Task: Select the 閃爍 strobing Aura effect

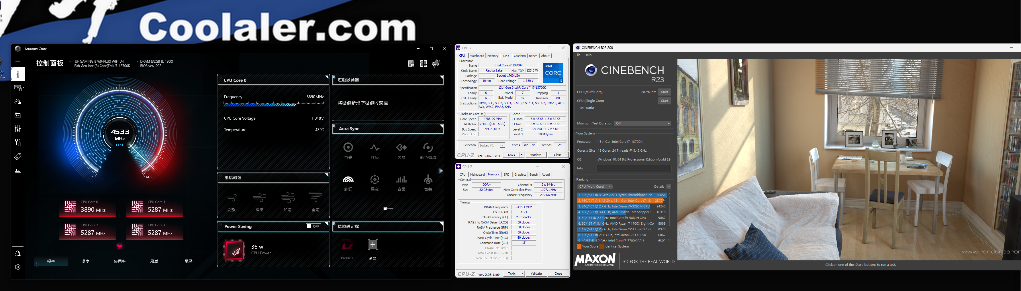Action: tap(401, 151)
